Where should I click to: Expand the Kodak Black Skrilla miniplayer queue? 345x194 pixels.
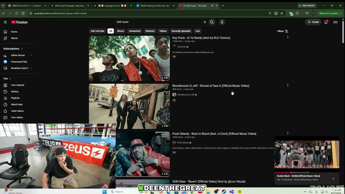pos(333,179)
